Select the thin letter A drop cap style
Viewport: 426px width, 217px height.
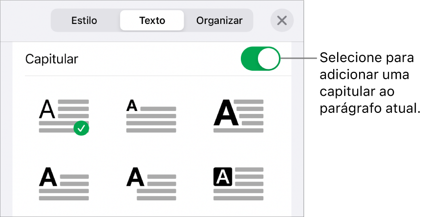coord(64,116)
